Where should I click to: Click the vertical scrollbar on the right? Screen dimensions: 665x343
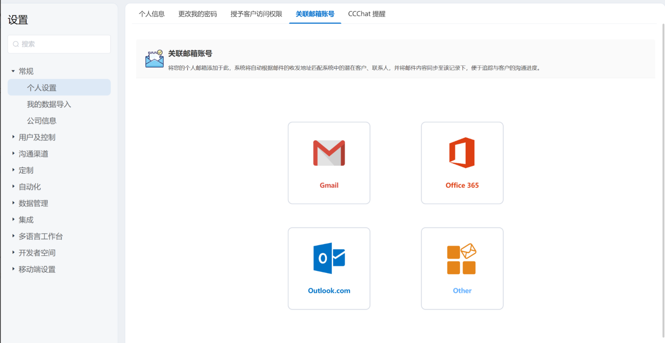click(663, 172)
